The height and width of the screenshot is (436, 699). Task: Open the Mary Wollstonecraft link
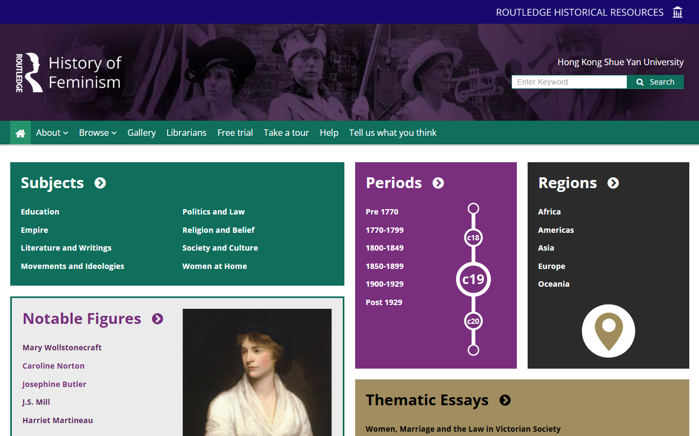[62, 348]
